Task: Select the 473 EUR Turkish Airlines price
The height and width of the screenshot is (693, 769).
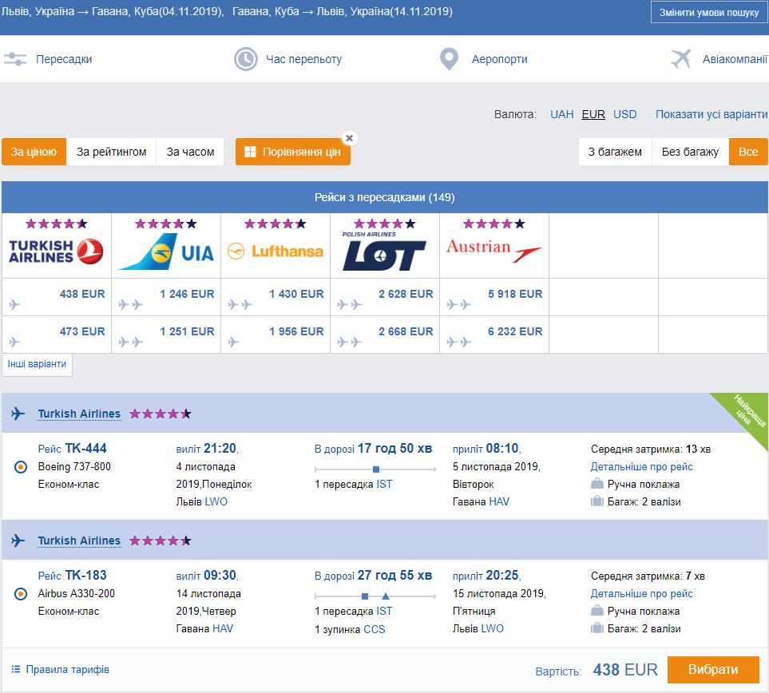Action: tap(82, 331)
